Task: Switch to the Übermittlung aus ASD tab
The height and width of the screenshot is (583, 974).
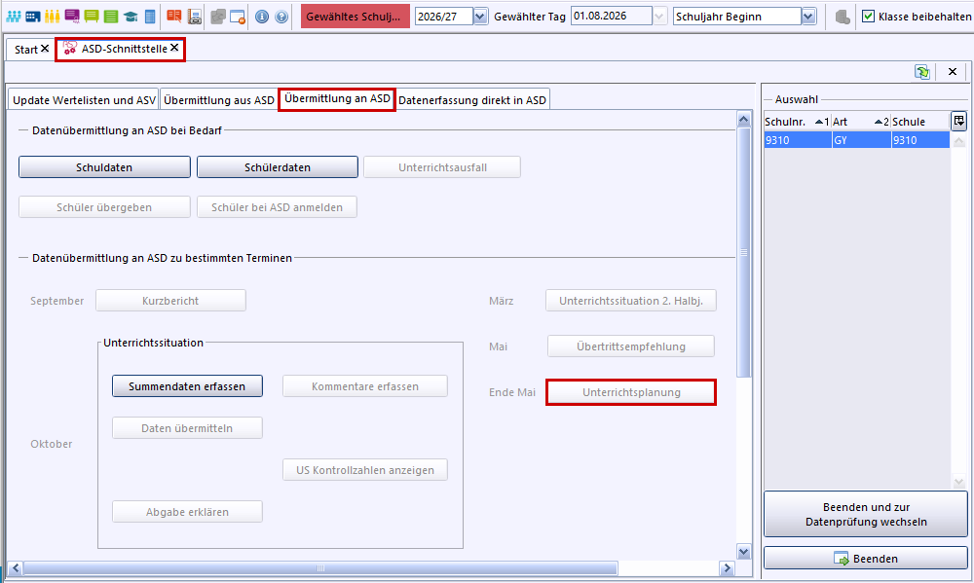Action: point(219,100)
